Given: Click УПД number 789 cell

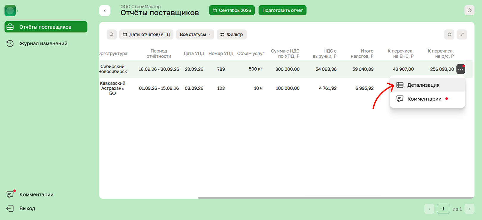Looking at the screenshot, I should 221,69.
